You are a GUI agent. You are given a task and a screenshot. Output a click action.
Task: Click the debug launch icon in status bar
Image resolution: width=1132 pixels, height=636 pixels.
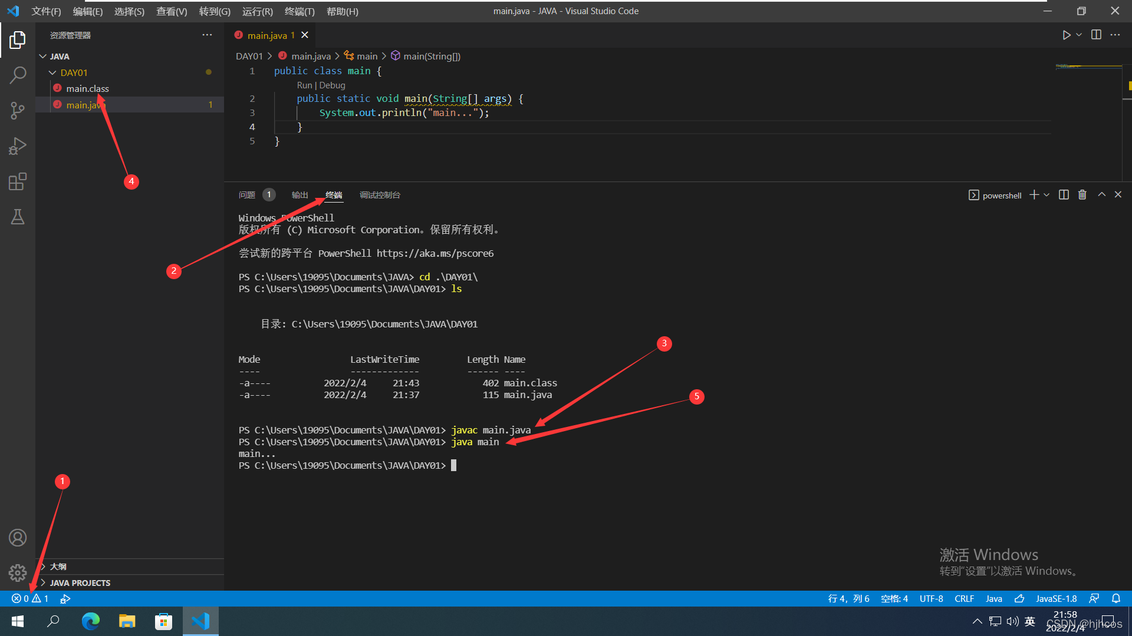tap(65, 599)
